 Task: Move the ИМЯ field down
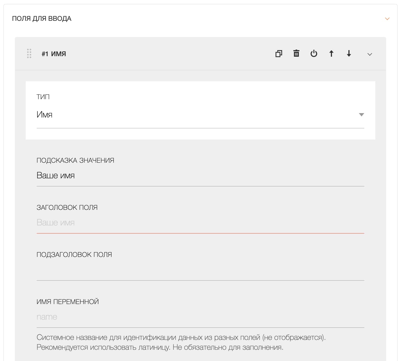(x=349, y=54)
